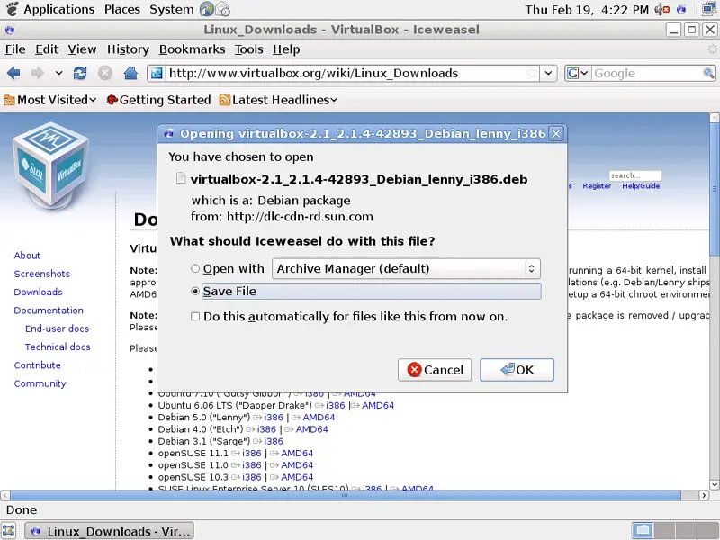Open the Tools menu

pyautogui.click(x=249, y=49)
